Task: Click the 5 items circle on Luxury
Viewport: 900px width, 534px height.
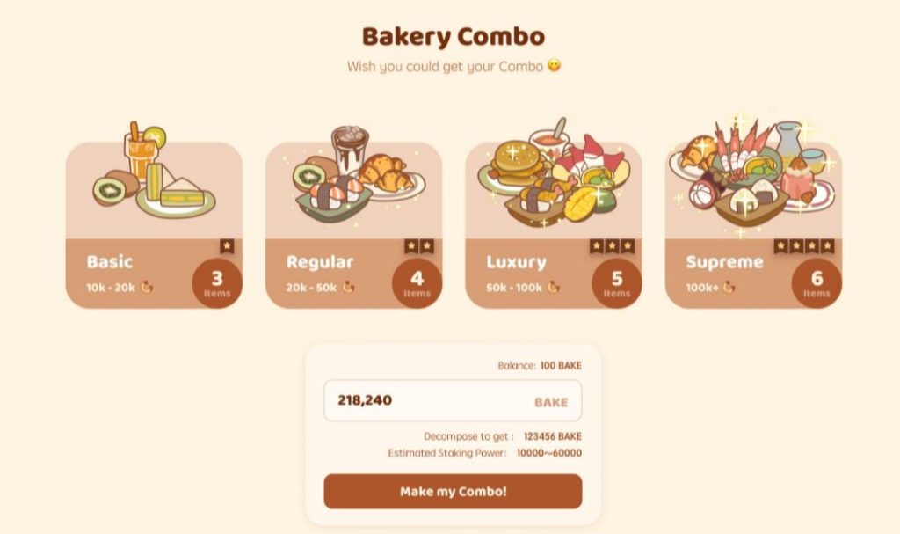Action: coord(617,283)
